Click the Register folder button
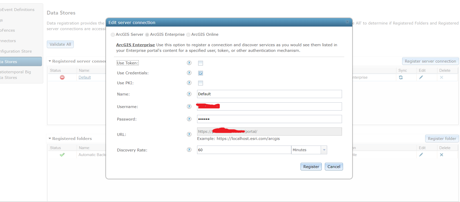Viewport: 460px width, 202px height. click(442, 139)
